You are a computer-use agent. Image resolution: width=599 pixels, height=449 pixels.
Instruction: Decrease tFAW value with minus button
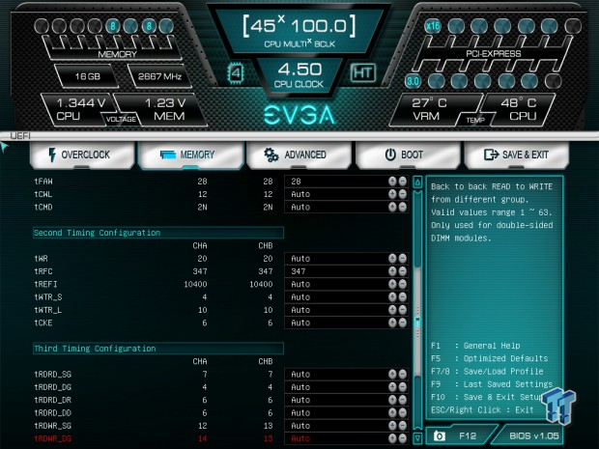[x=403, y=182]
